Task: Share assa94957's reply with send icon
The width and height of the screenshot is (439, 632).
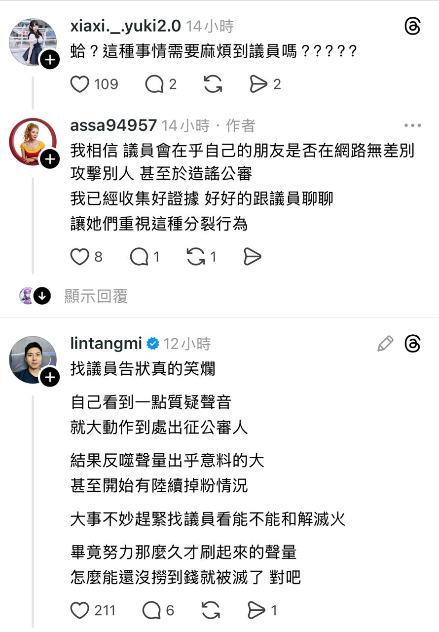Action: point(252,257)
